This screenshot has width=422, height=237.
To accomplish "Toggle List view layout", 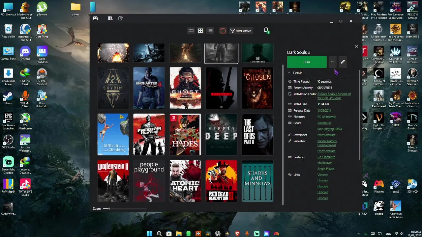I will coord(210,31).
